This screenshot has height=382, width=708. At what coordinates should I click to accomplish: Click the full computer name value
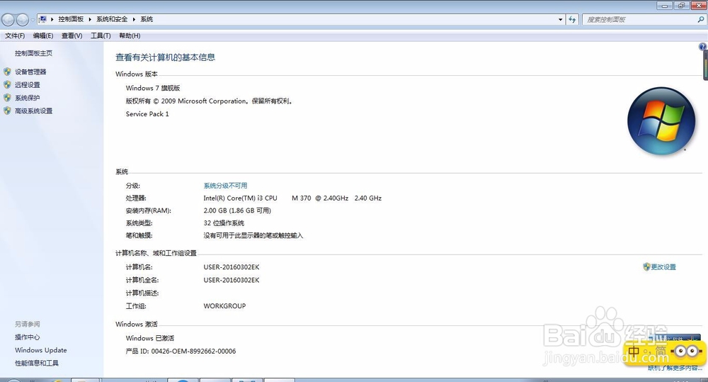coord(232,280)
